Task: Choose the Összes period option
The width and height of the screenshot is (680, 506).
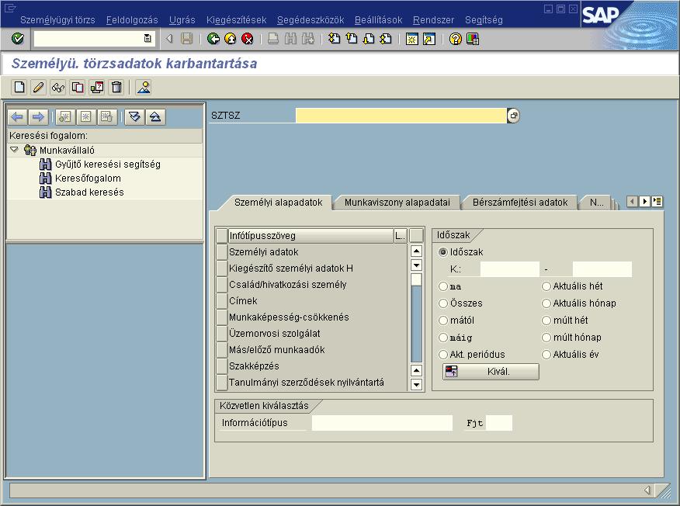Action: pos(442,303)
